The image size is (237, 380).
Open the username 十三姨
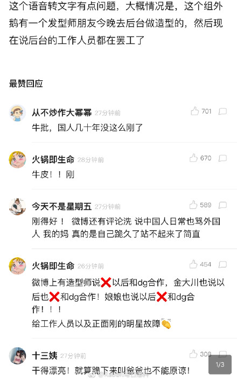click(45, 356)
